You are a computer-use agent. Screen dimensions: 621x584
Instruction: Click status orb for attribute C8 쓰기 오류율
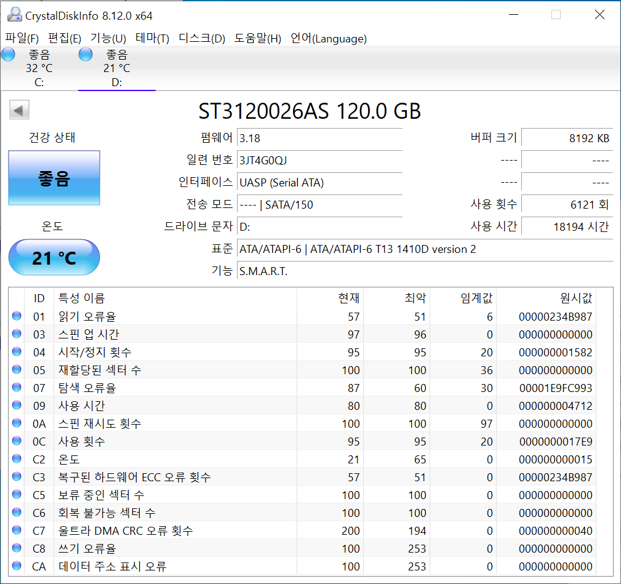(x=17, y=548)
